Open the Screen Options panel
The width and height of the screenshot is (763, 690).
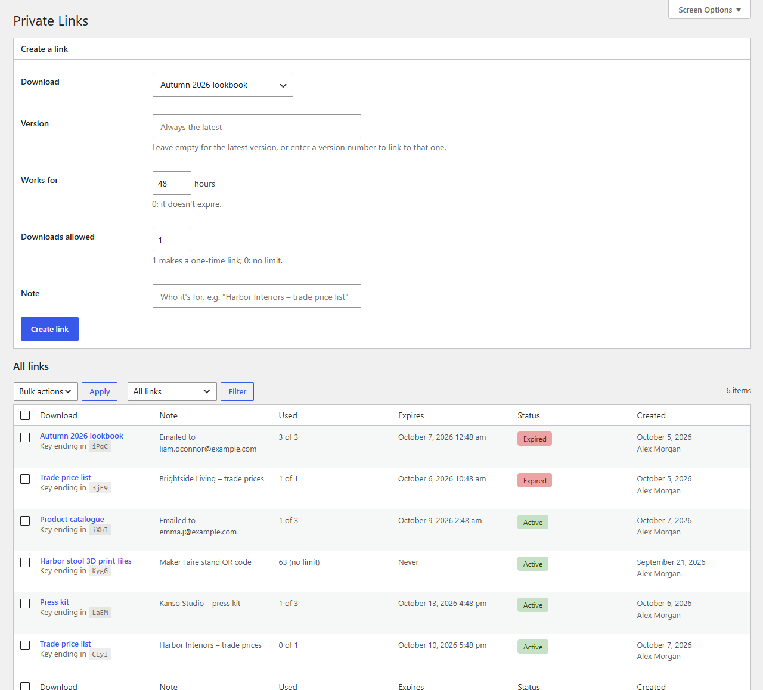709,10
